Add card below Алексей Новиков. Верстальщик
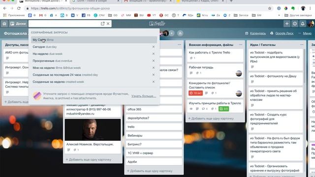The width and height of the screenshot is (315, 177). click(x=89, y=159)
